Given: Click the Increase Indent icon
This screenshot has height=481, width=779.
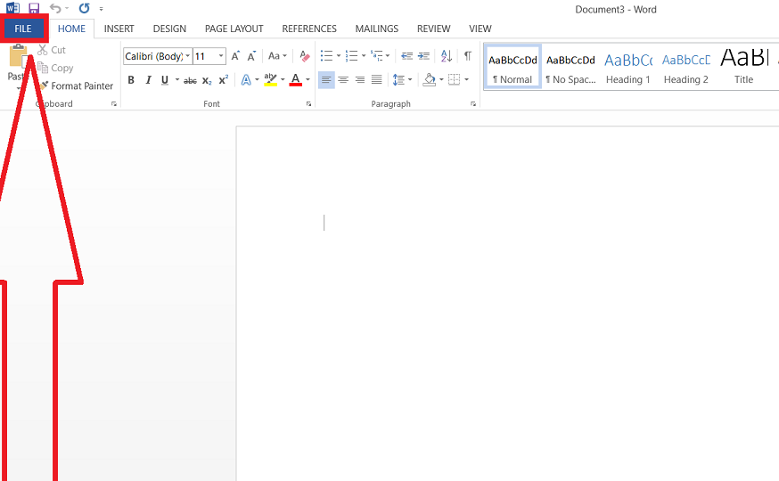Looking at the screenshot, I should coord(423,56).
